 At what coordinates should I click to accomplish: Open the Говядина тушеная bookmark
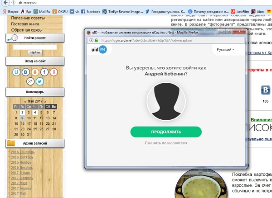pyautogui.click(x=165, y=12)
